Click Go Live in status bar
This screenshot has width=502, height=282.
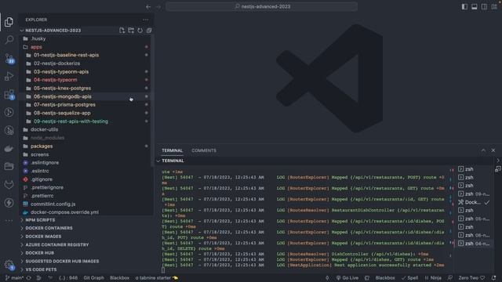coord(347,278)
